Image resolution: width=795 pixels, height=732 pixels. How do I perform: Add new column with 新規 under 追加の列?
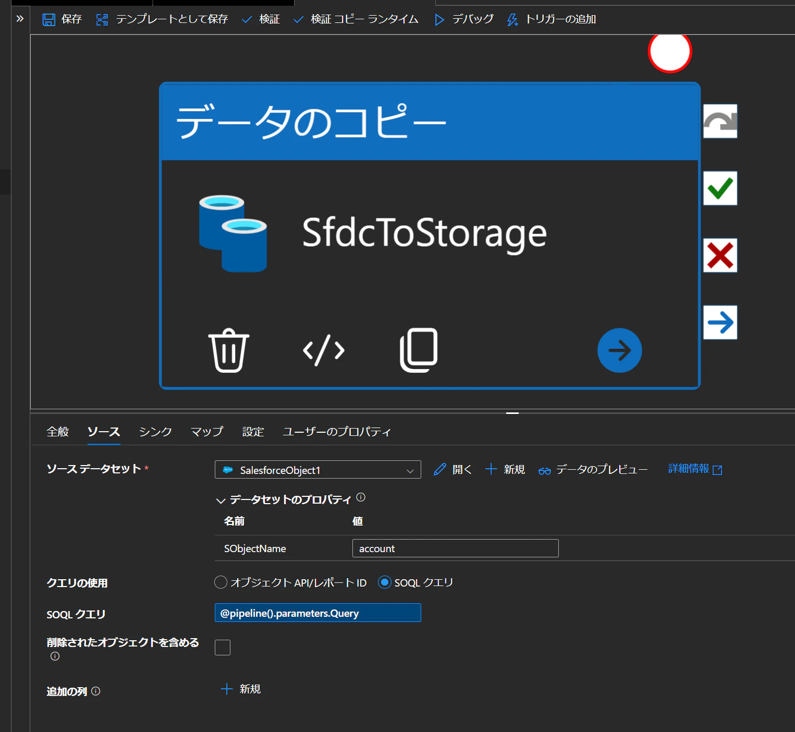tap(241, 689)
